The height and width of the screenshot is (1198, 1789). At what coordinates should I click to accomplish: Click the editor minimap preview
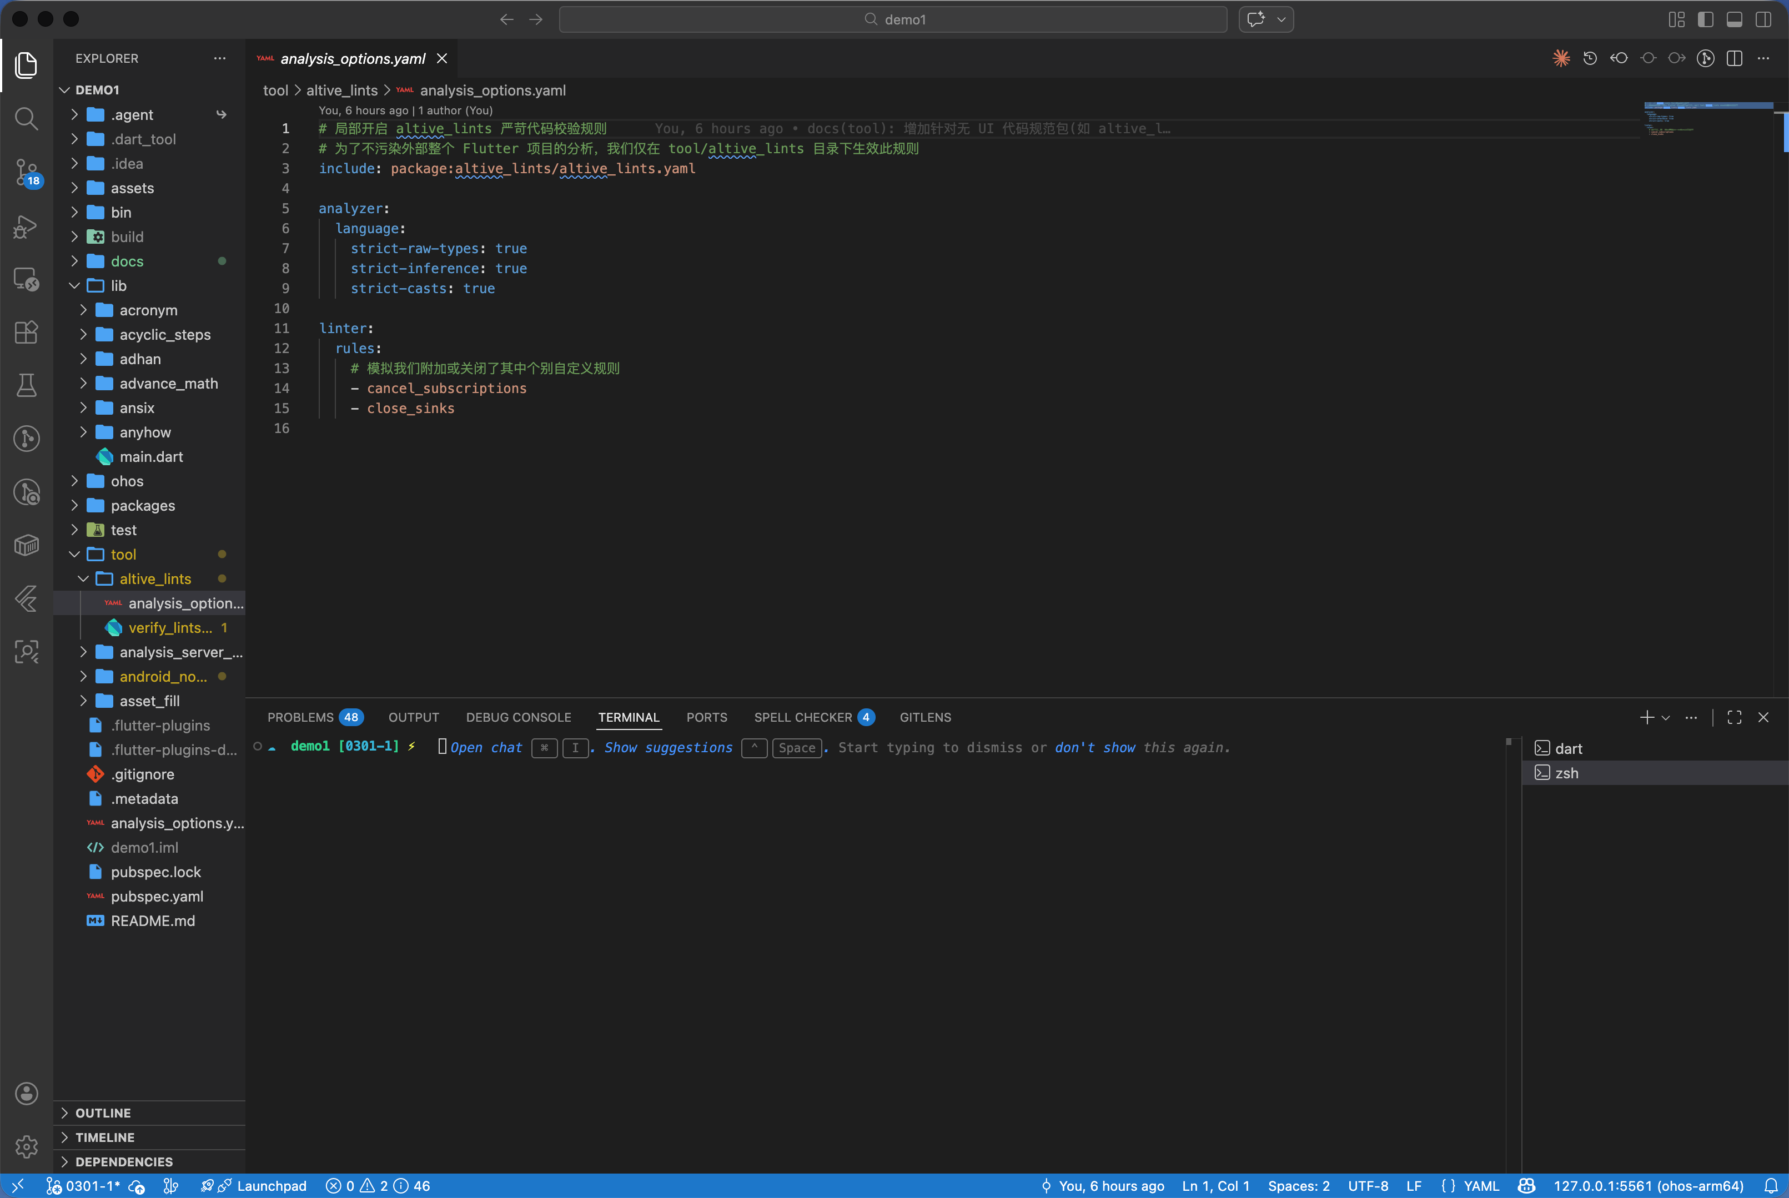[x=1708, y=118]
